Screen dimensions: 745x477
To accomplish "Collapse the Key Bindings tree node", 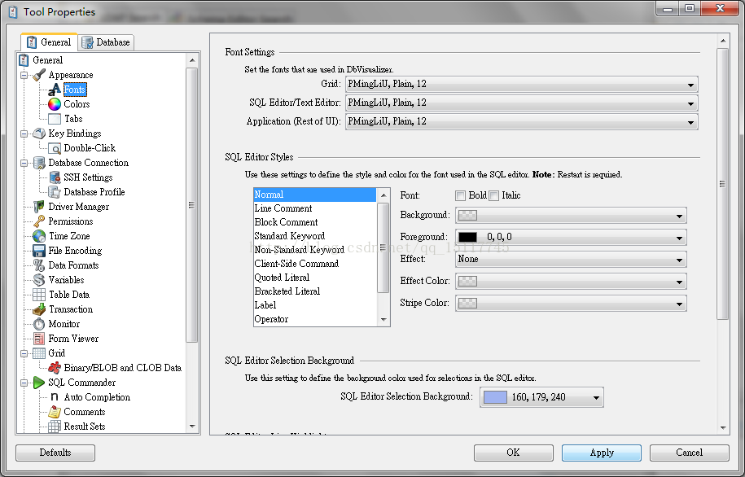I will pos(24,134).
